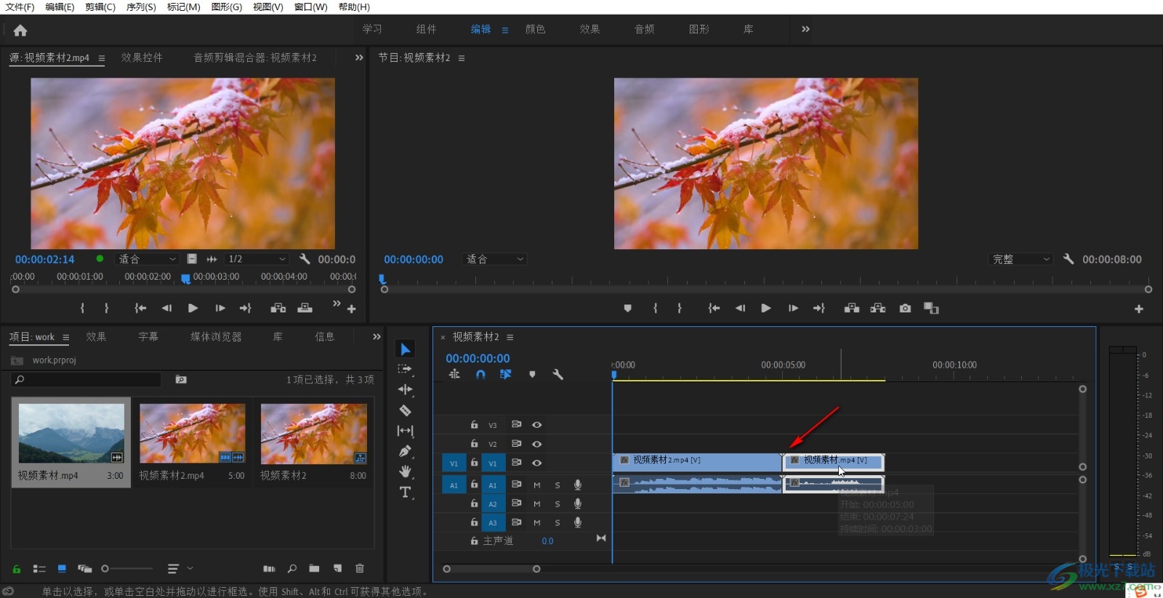
Task: Adjust project panel thumbnail size slider
Action: pos(127,568)
